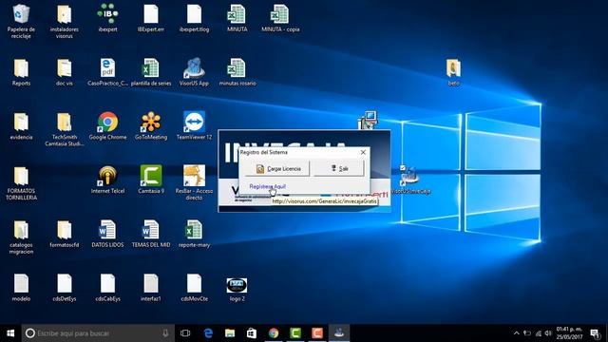The width and height of the screenshot is (608, 342).
Task: Select the ResBar - Acceso directo shortcut
Action: 194,176
